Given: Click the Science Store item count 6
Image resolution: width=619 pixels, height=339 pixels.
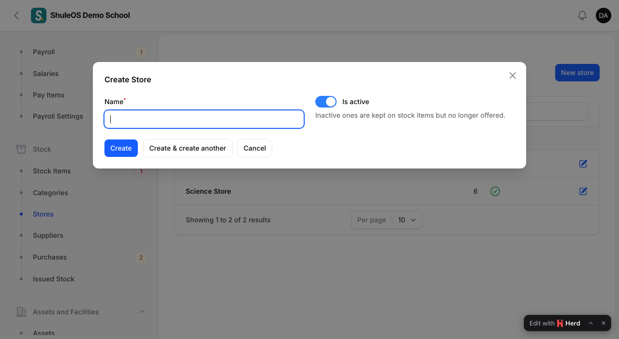Looking at the screenshot, I should pos(475,191).
